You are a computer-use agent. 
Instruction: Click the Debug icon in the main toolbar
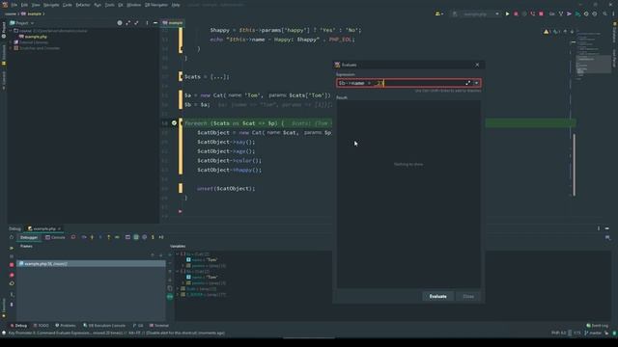coord(516,14)
